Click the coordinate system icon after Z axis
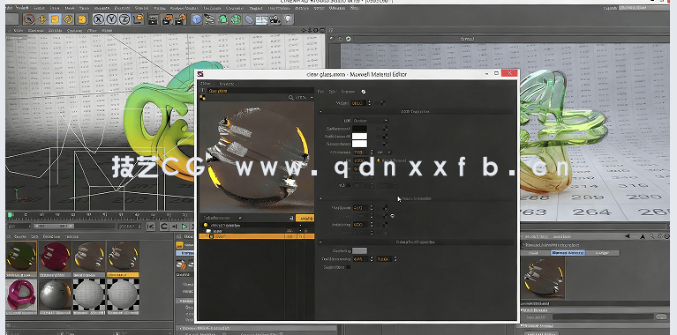Image resolution: width=677 pixels, height=335 pixels. tap(139, 19)
